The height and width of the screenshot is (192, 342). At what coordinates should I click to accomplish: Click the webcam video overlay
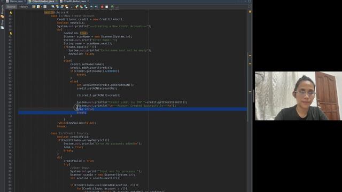298,96
